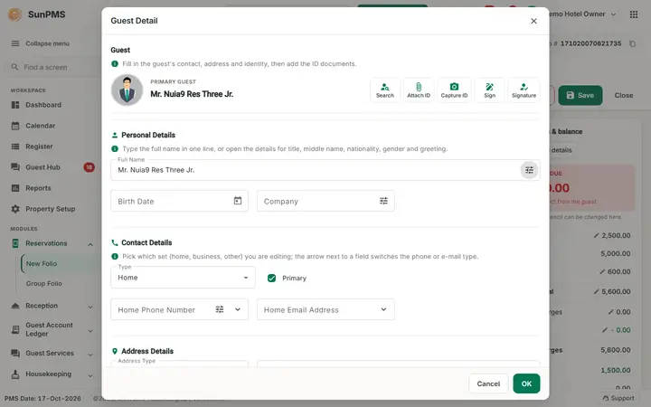Image resolution: width=651 pixels, height=407 pixels.
Task: Switch Home Email Address type arrow
Action: pyautogui.click(x=383, y=309)
